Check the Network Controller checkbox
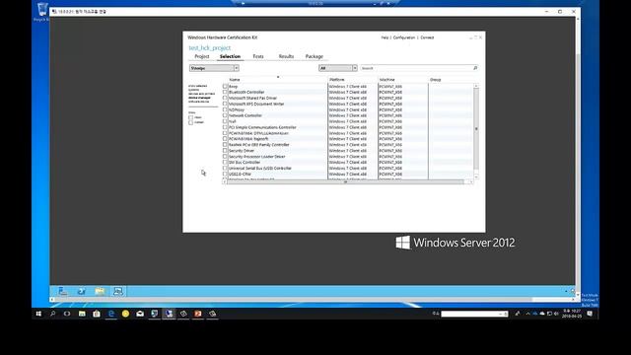 point(225,115)
